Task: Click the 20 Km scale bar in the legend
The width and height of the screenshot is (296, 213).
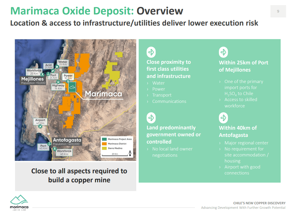Action: (115, 155)
